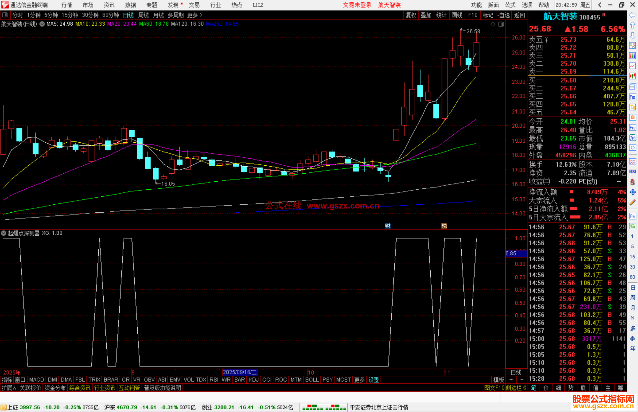The image size is (638, 412).
Task: Click the four-way move arrows icon
Action: (632, 192)
